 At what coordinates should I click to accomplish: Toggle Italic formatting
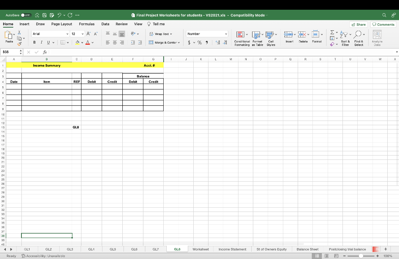(41, 42)
